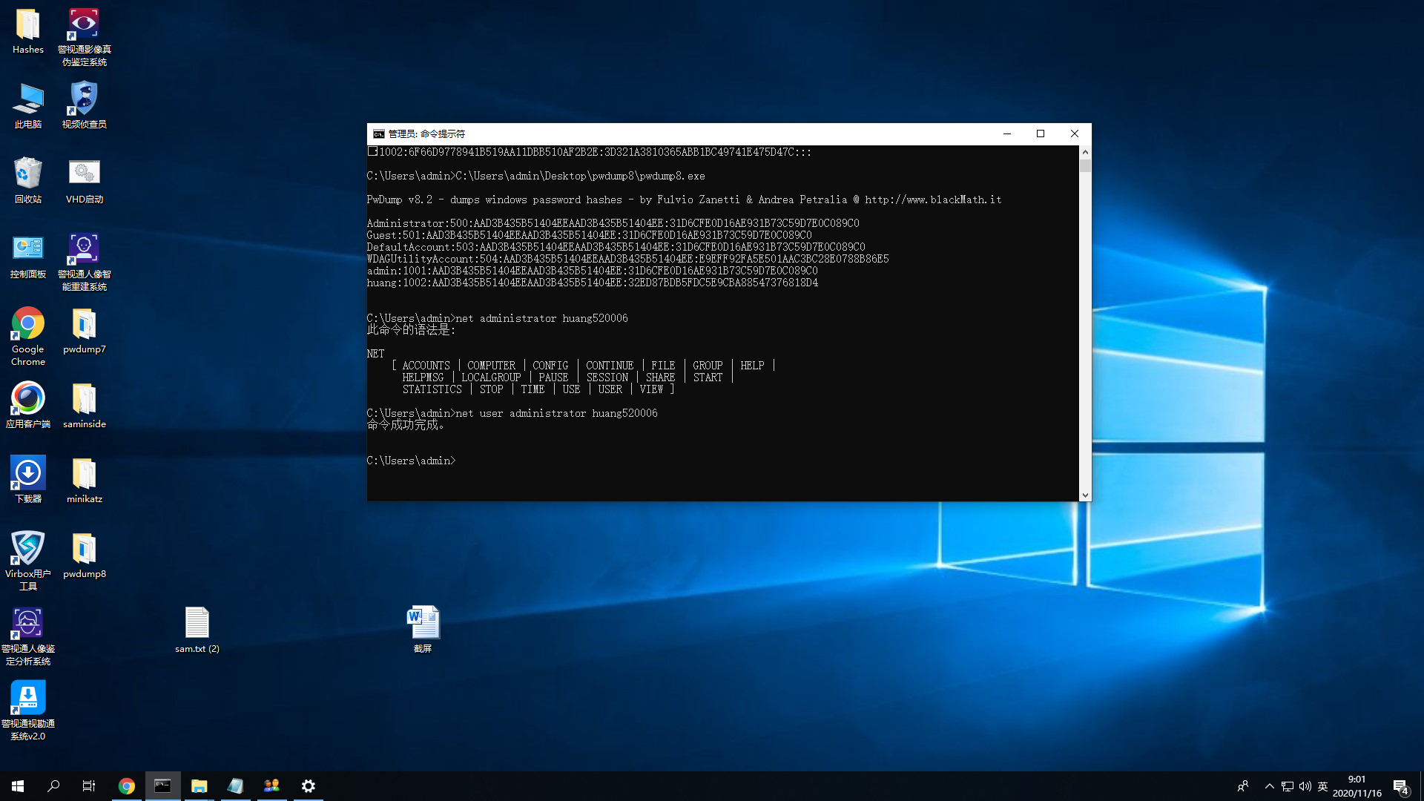Select the pwdump8 desktop folder
Screen dimensions: 1424x801
(84, 550)
